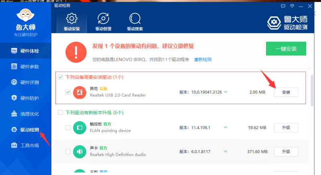Click the ELAN pointing device name
Screen dimensions: 321x175
(x=110, y=131)
